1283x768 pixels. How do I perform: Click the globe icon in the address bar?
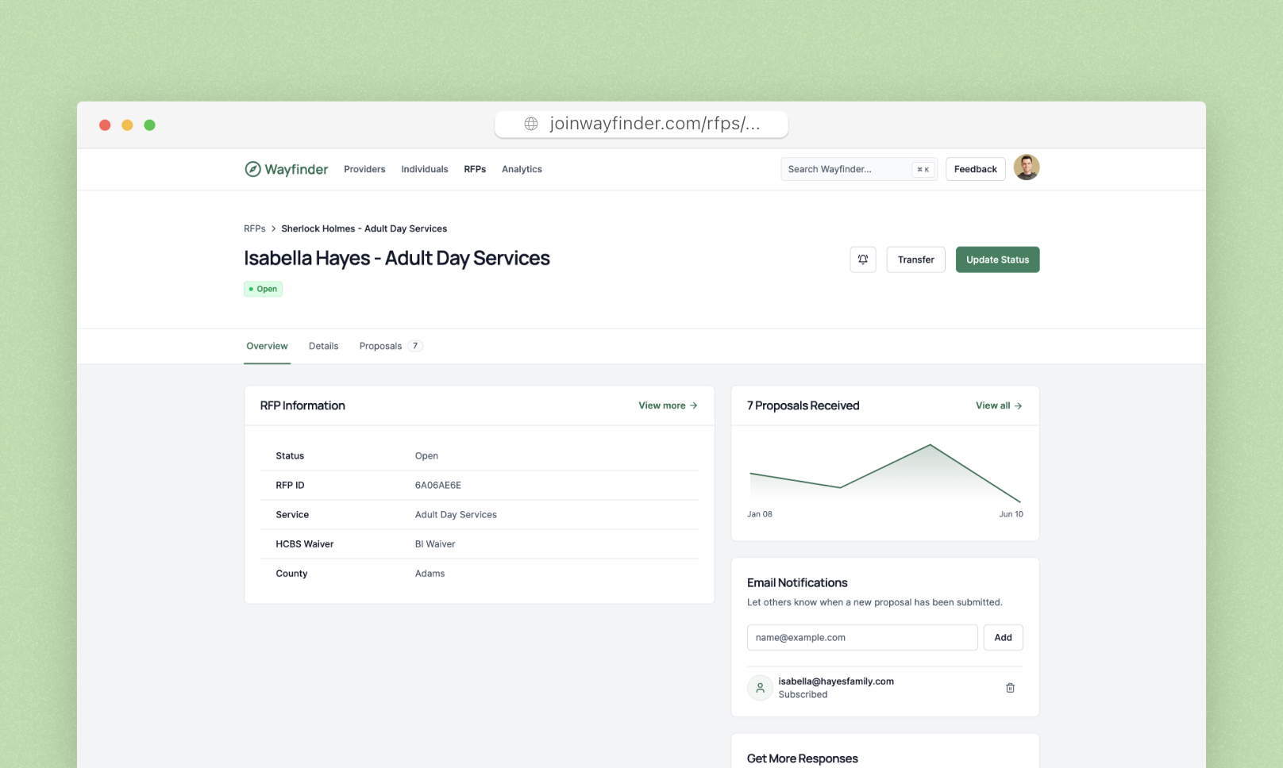pos(530,123)
